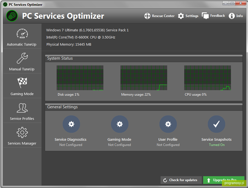Click the Rescue Center lifebuoy icon
Image resolution: width=248 pixels, height=188 pixels.
point(147,16)
